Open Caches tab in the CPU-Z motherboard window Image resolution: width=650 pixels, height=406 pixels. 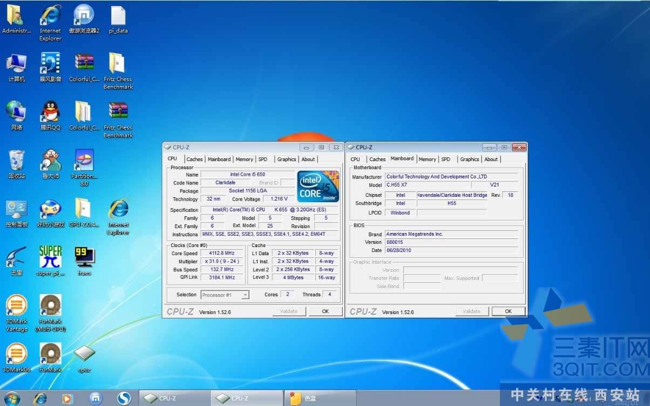tap(377, 159)
